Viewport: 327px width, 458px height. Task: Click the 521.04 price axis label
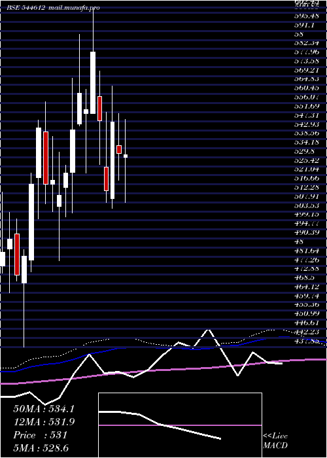(x=306, y=169)
